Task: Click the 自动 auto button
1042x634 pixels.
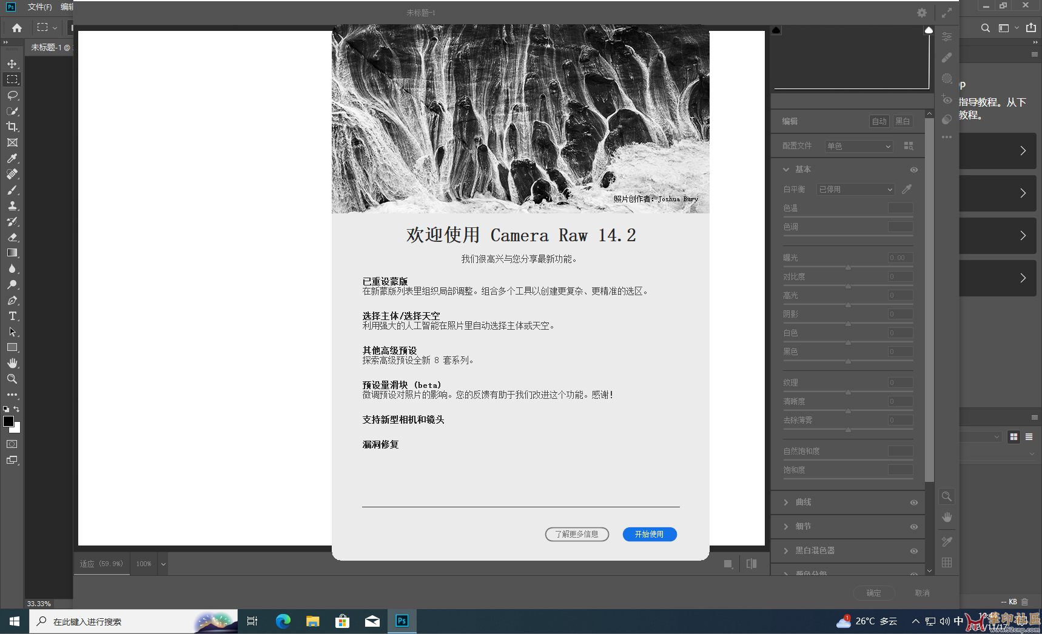Action: (879, 121)
